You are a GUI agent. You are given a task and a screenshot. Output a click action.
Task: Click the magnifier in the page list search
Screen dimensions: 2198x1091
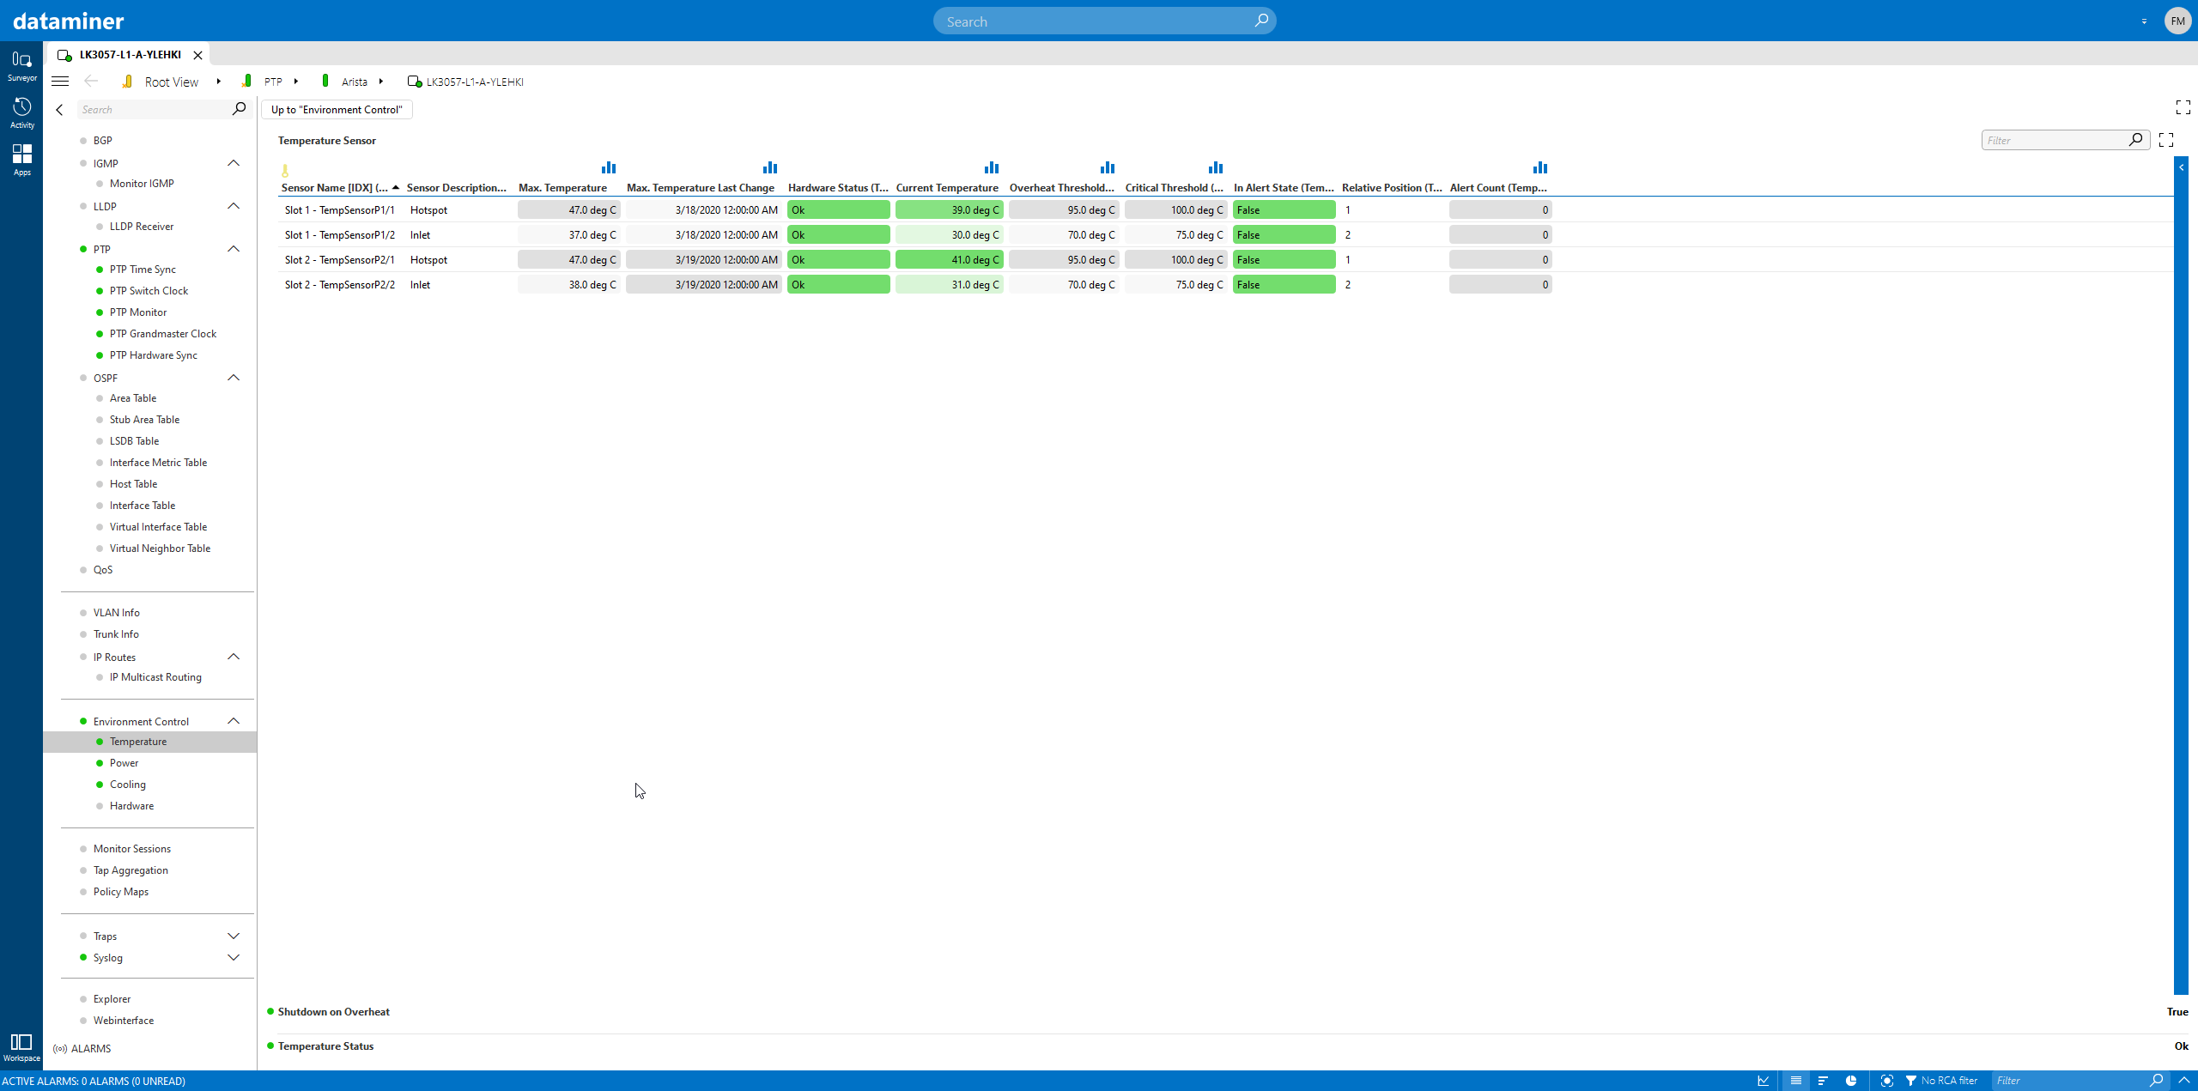coord(239,109)
